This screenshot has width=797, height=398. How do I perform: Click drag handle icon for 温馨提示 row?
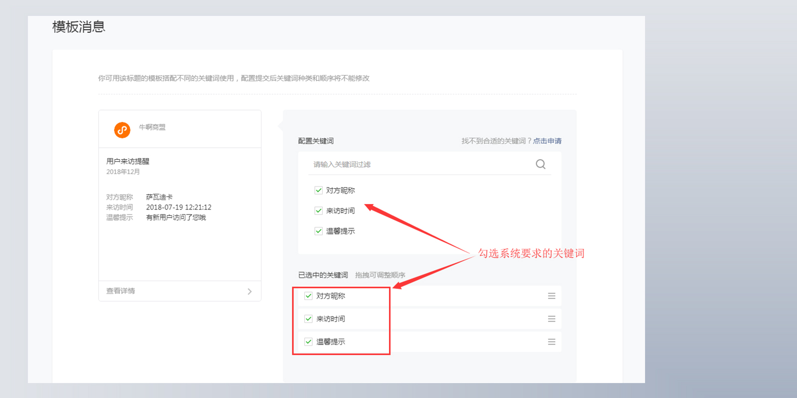tap(551, 342)
